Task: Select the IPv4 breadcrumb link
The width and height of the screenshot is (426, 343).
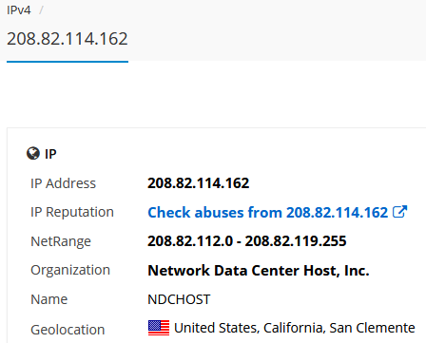Action: [x=19, y=10]
